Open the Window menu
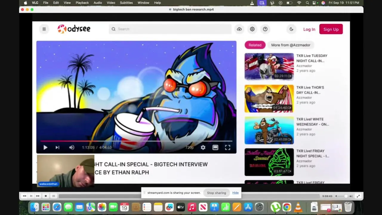Image resolution: width=382 pixels, height=215 pixels. click(144, 3)
